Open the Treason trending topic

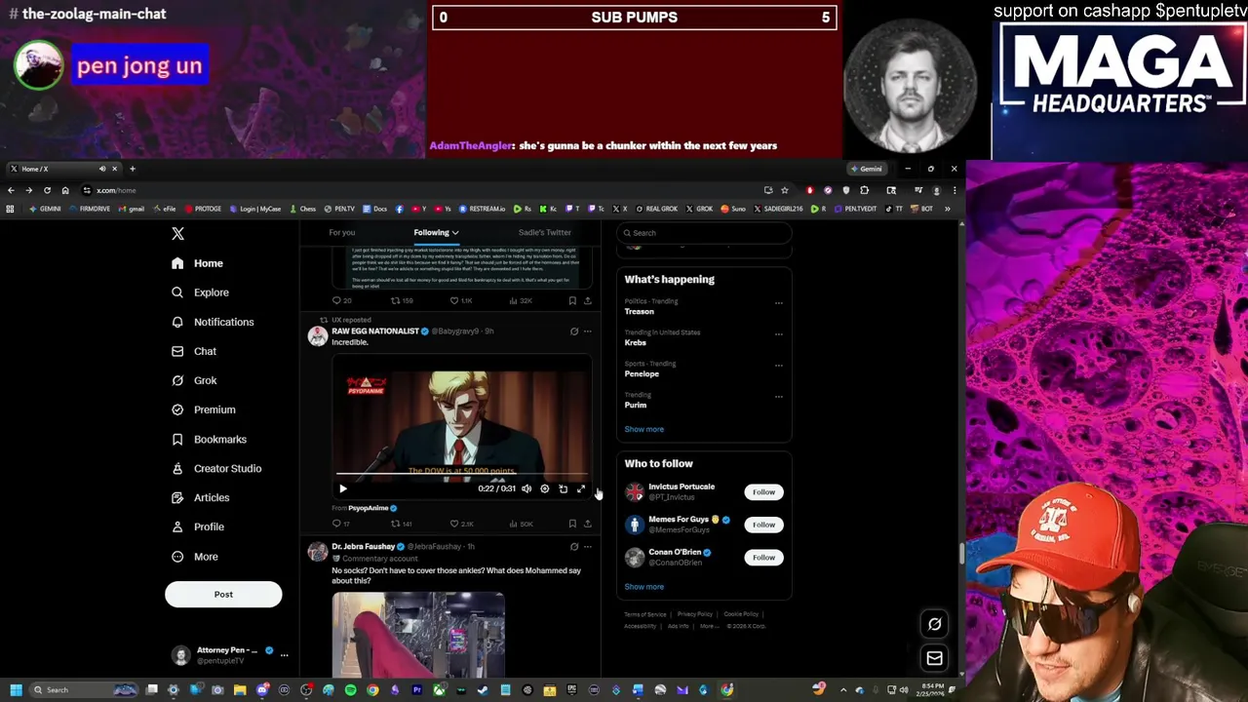[639, 312]
